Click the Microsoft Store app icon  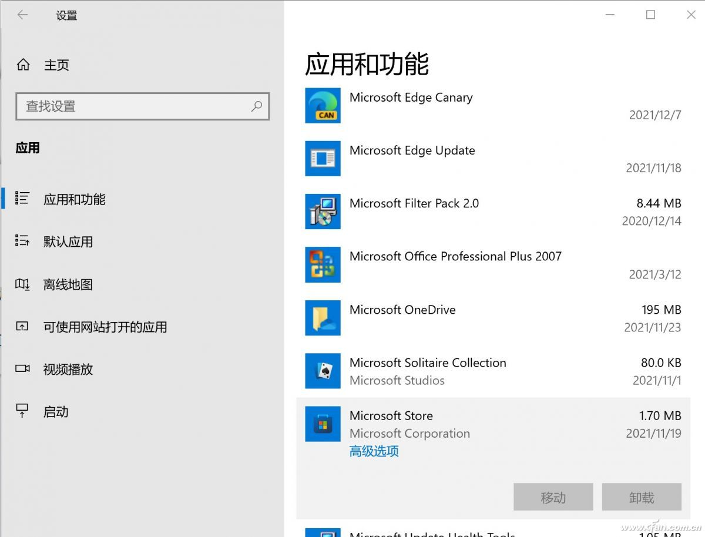point(323,424)
